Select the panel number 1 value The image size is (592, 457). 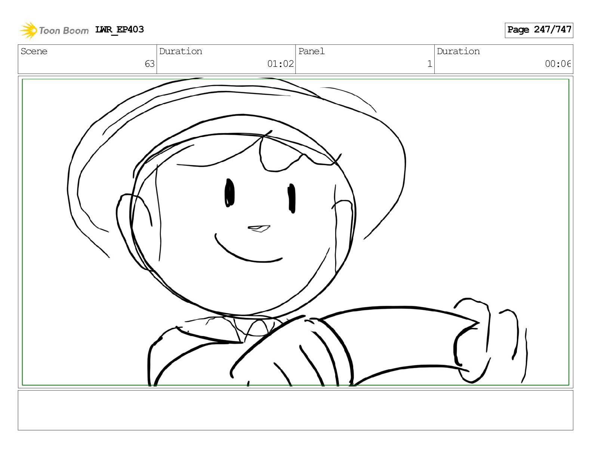pyautogui.click(x=430, y=64)
